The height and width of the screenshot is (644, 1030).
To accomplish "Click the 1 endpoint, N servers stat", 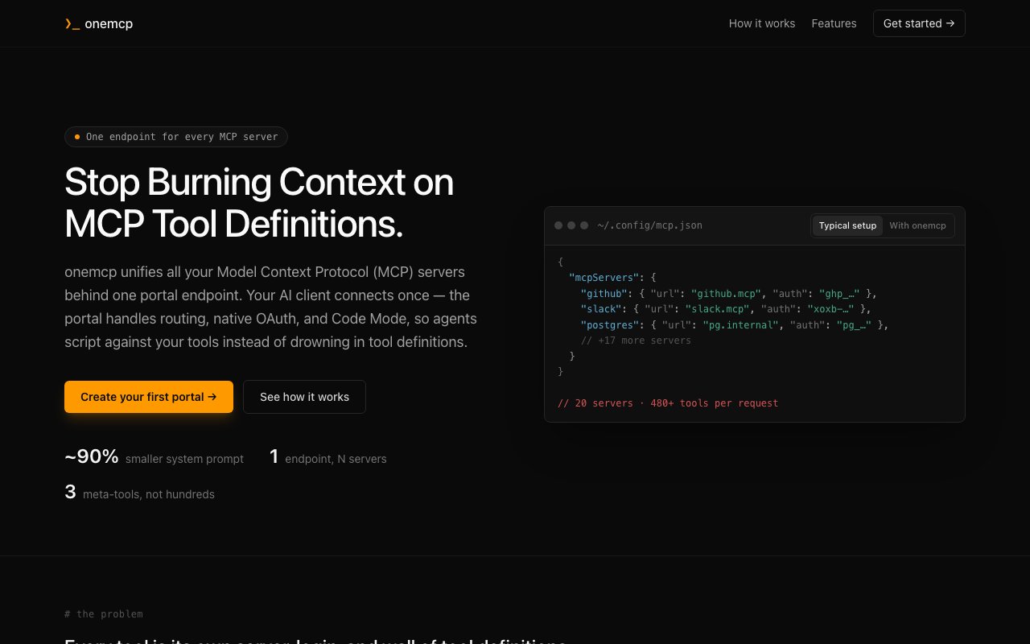I will pos(328,457).
